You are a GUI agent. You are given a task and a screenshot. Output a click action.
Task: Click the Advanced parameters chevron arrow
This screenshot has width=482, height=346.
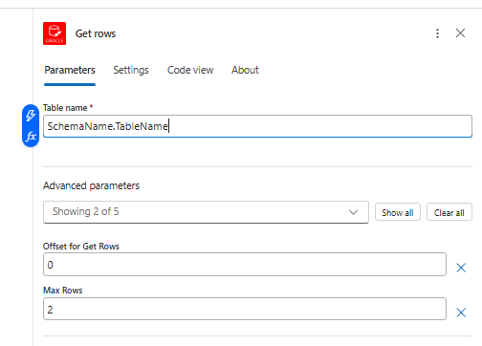pos(353,212)
